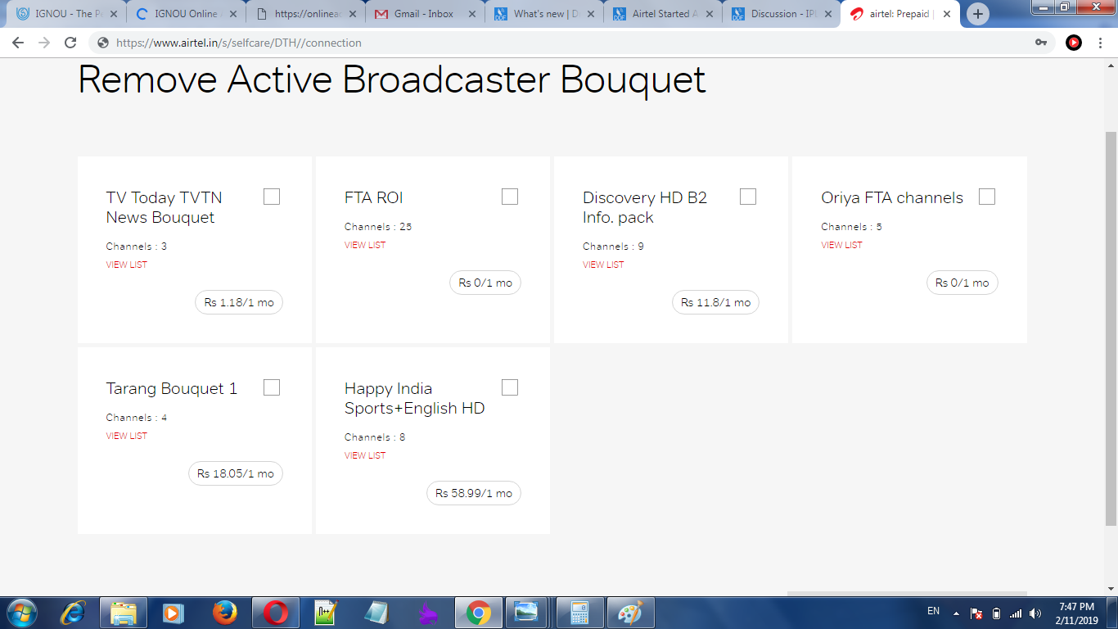Click the Rs 1.18/1 mo price pill
Viewport: 1118px width, 629px height.
[x=239, y=302]
